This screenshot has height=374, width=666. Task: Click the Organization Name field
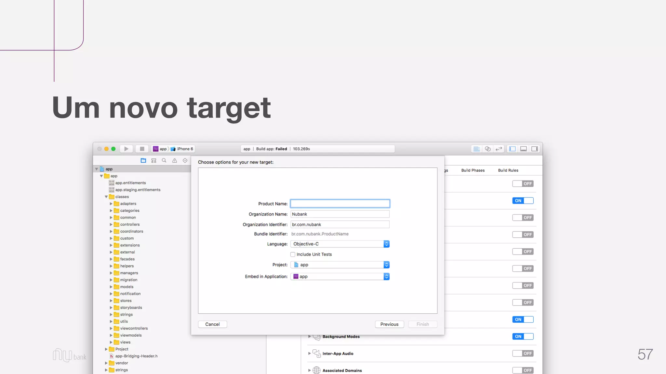340,214
